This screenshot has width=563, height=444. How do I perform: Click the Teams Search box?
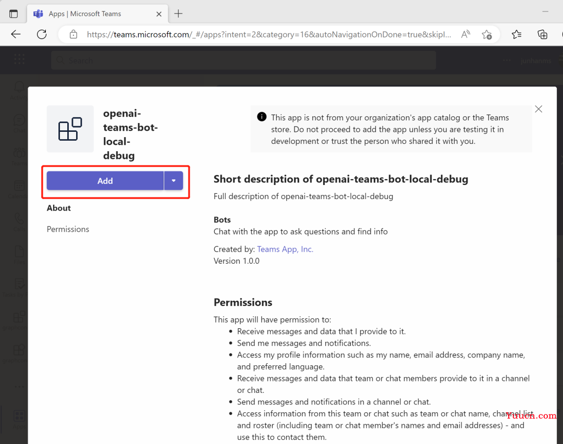243,60
